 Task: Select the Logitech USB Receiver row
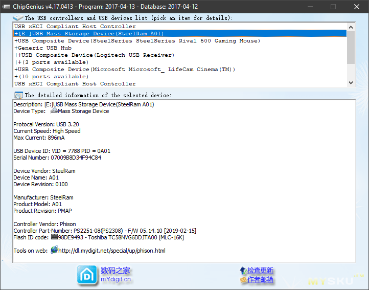click(x=180, y=55)
